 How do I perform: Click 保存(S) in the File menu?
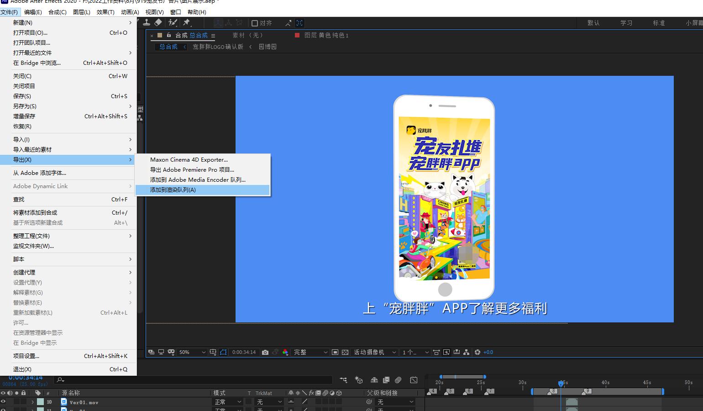click(68, 96)
